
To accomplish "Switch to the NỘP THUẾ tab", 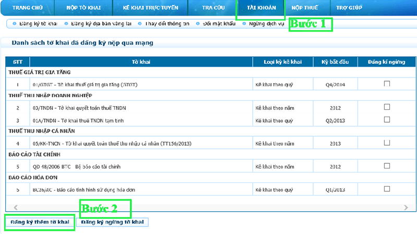I will (305, 8).
